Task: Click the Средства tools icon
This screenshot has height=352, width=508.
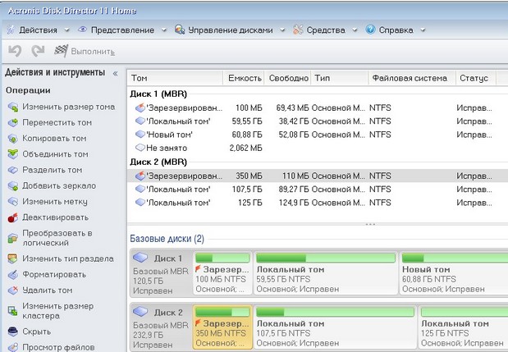Action: (x=298, y=30)
